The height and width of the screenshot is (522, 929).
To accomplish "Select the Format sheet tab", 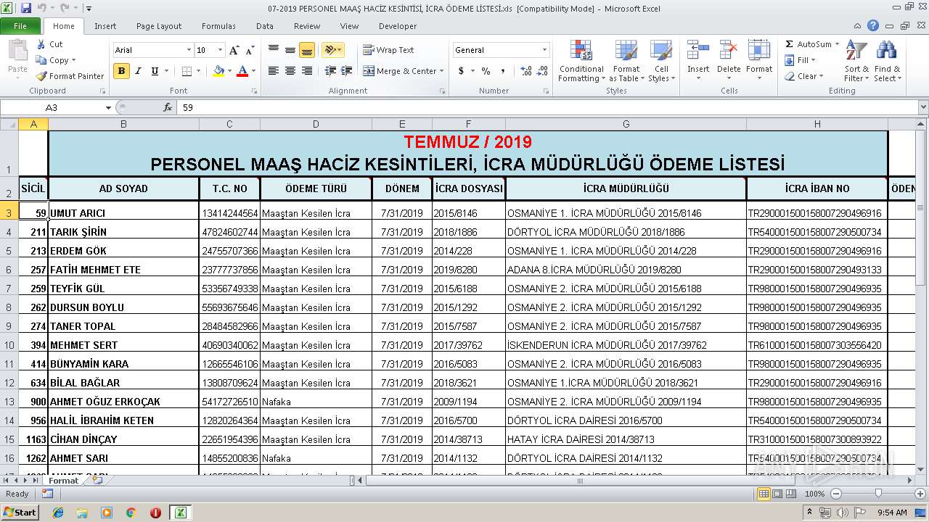I will 64,481.
